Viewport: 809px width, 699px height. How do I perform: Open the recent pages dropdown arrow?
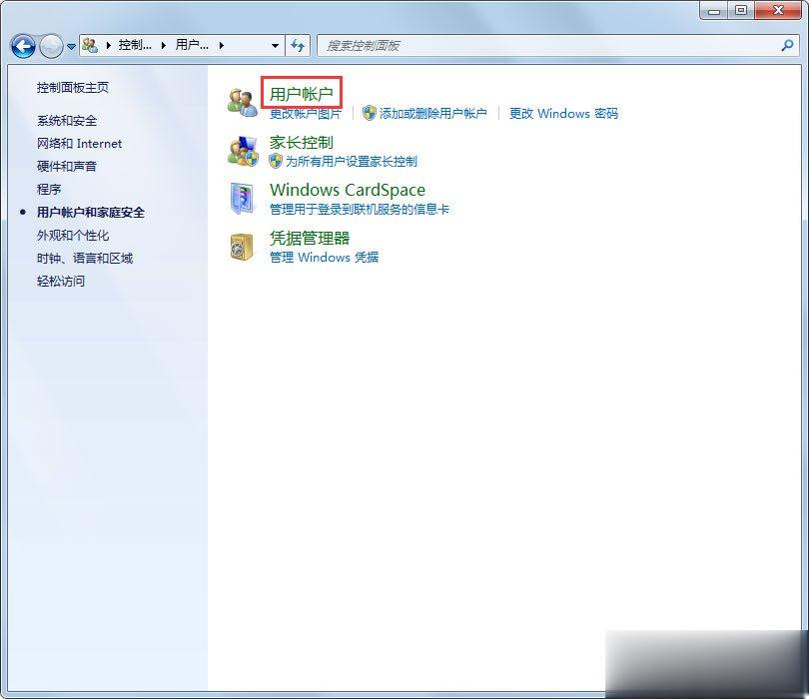click(x=71, y=46)
